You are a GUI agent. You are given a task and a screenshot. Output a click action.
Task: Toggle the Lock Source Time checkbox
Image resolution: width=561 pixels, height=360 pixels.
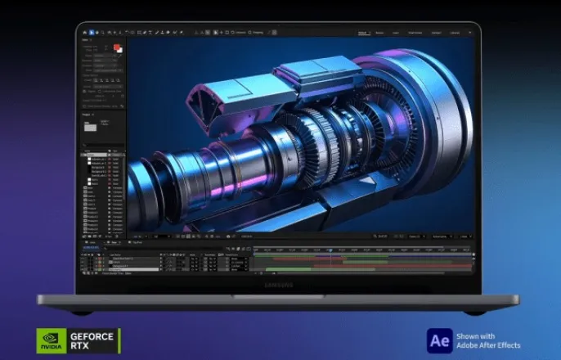tap(100, 92)
